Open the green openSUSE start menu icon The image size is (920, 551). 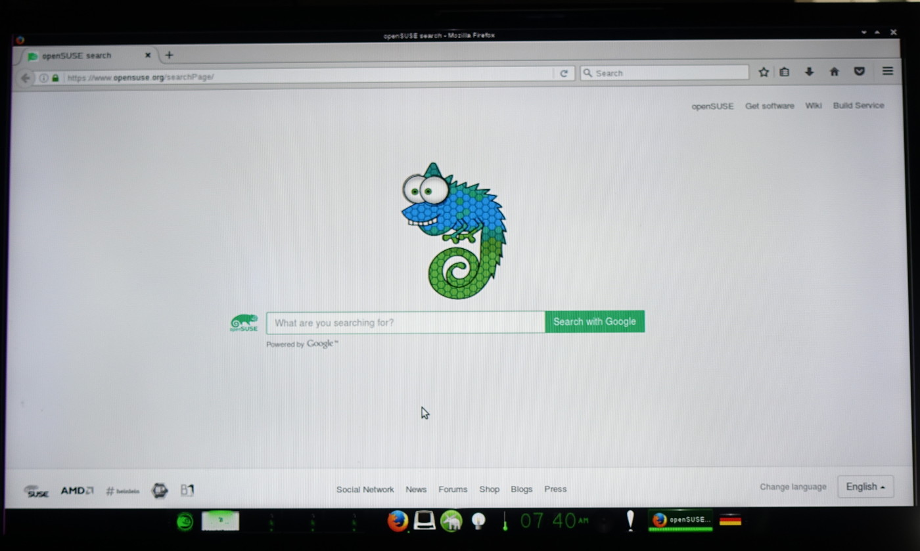(185, 521)
